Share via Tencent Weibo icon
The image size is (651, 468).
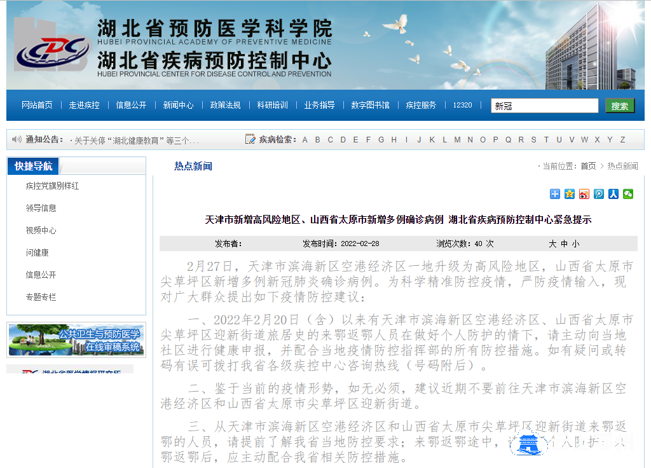599,194
